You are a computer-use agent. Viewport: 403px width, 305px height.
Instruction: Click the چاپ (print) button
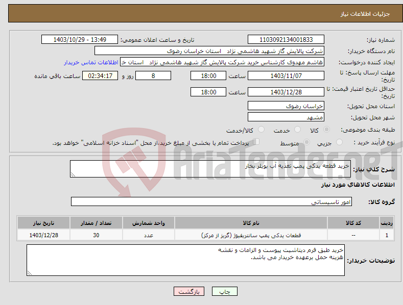pyautogui.click(x=224, y=291)
